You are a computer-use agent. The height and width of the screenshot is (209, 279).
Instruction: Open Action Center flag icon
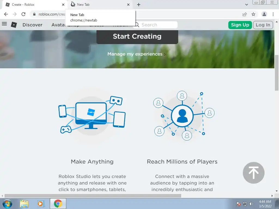pyautogui.click(x=238, y=204)
